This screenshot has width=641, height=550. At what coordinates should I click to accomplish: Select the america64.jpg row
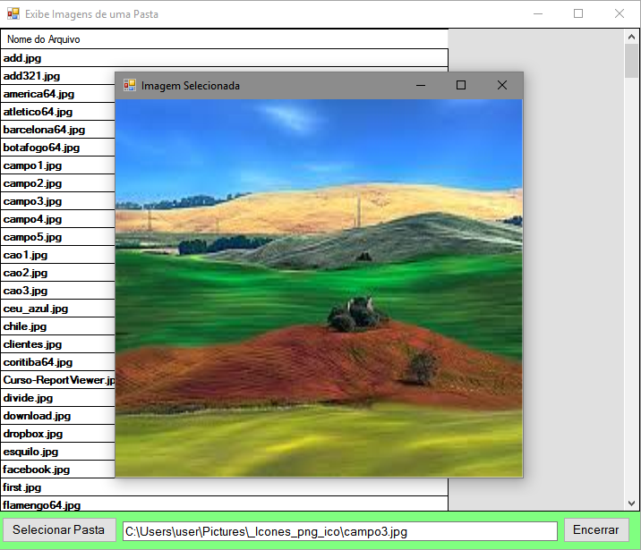coord(58,94)
